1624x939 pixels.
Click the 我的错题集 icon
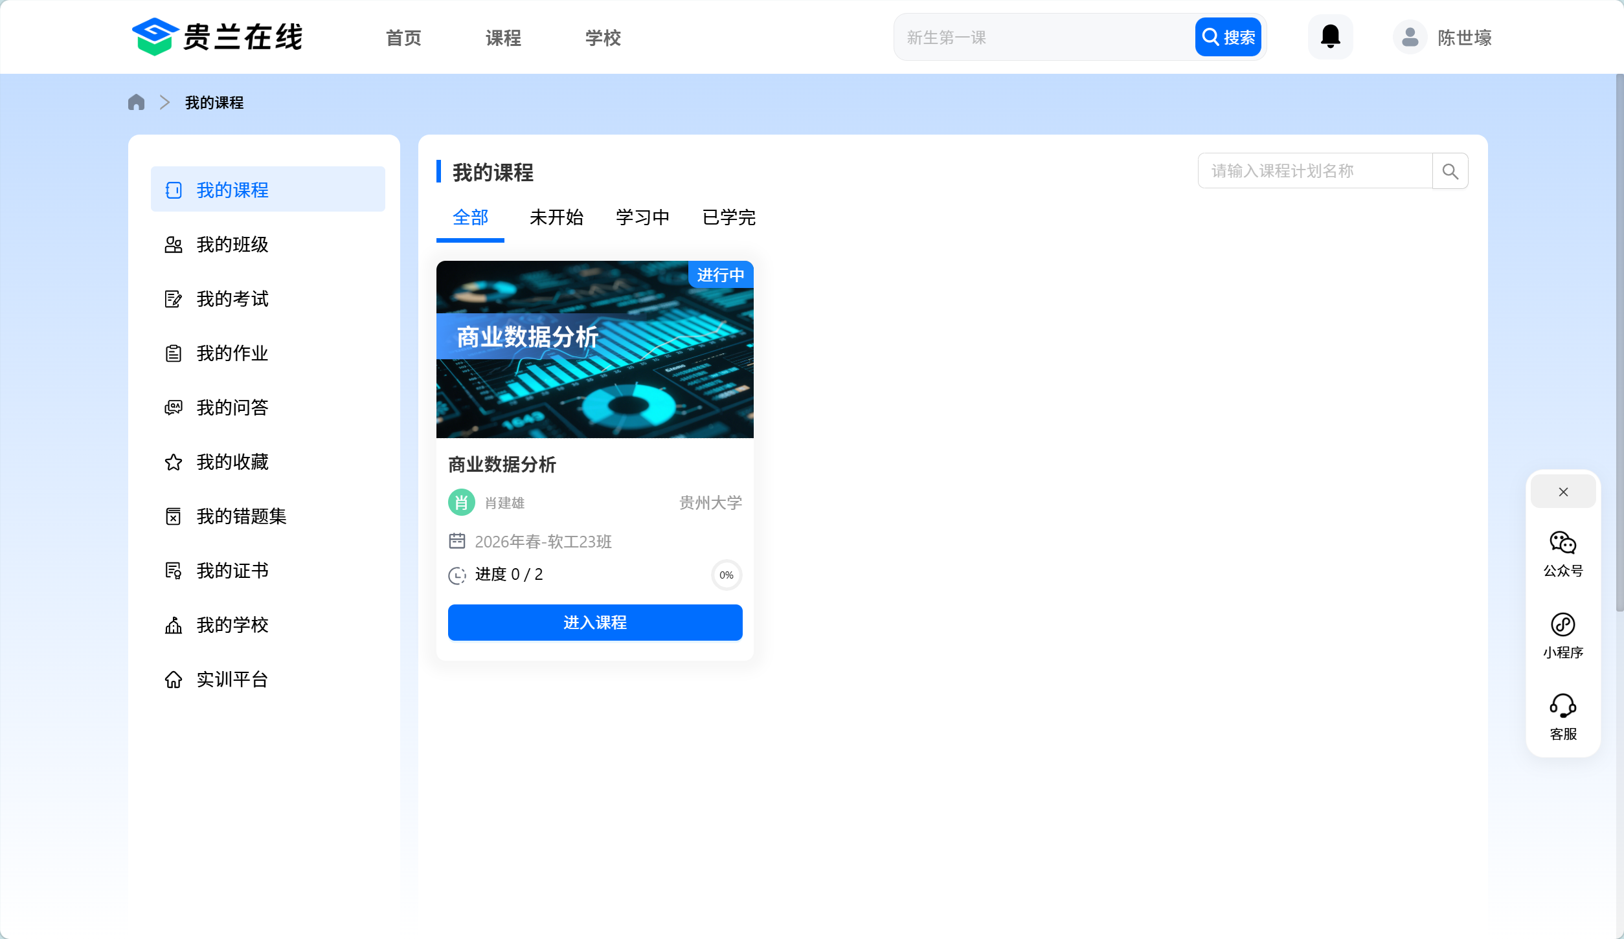(x=174, y=516)
